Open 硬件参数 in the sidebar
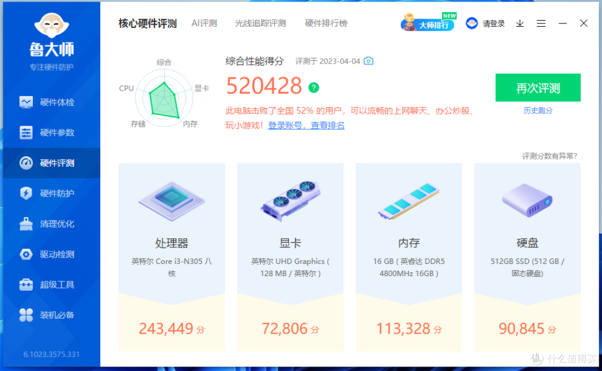The width and height of the screenshot is (602, 371). (x=51, y=133)
